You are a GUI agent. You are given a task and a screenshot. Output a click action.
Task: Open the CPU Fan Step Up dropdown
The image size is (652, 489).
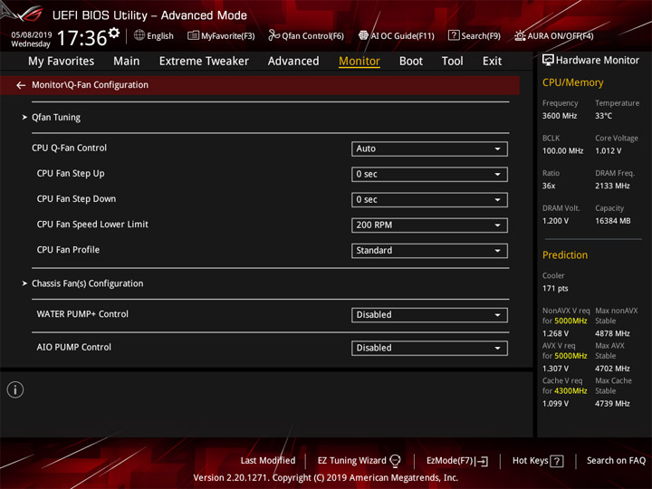pos(429,174)
